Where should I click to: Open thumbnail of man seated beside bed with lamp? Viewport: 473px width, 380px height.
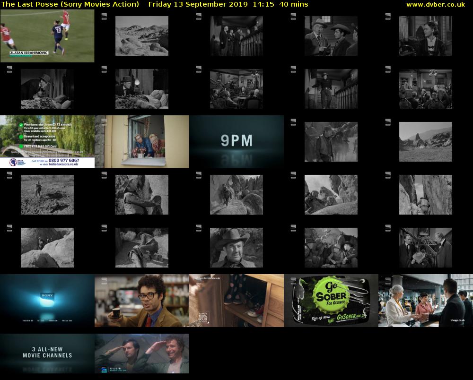click(142, 89)
